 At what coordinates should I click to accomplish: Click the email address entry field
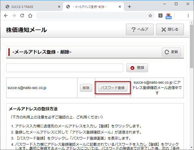click(x=65, y=68)
